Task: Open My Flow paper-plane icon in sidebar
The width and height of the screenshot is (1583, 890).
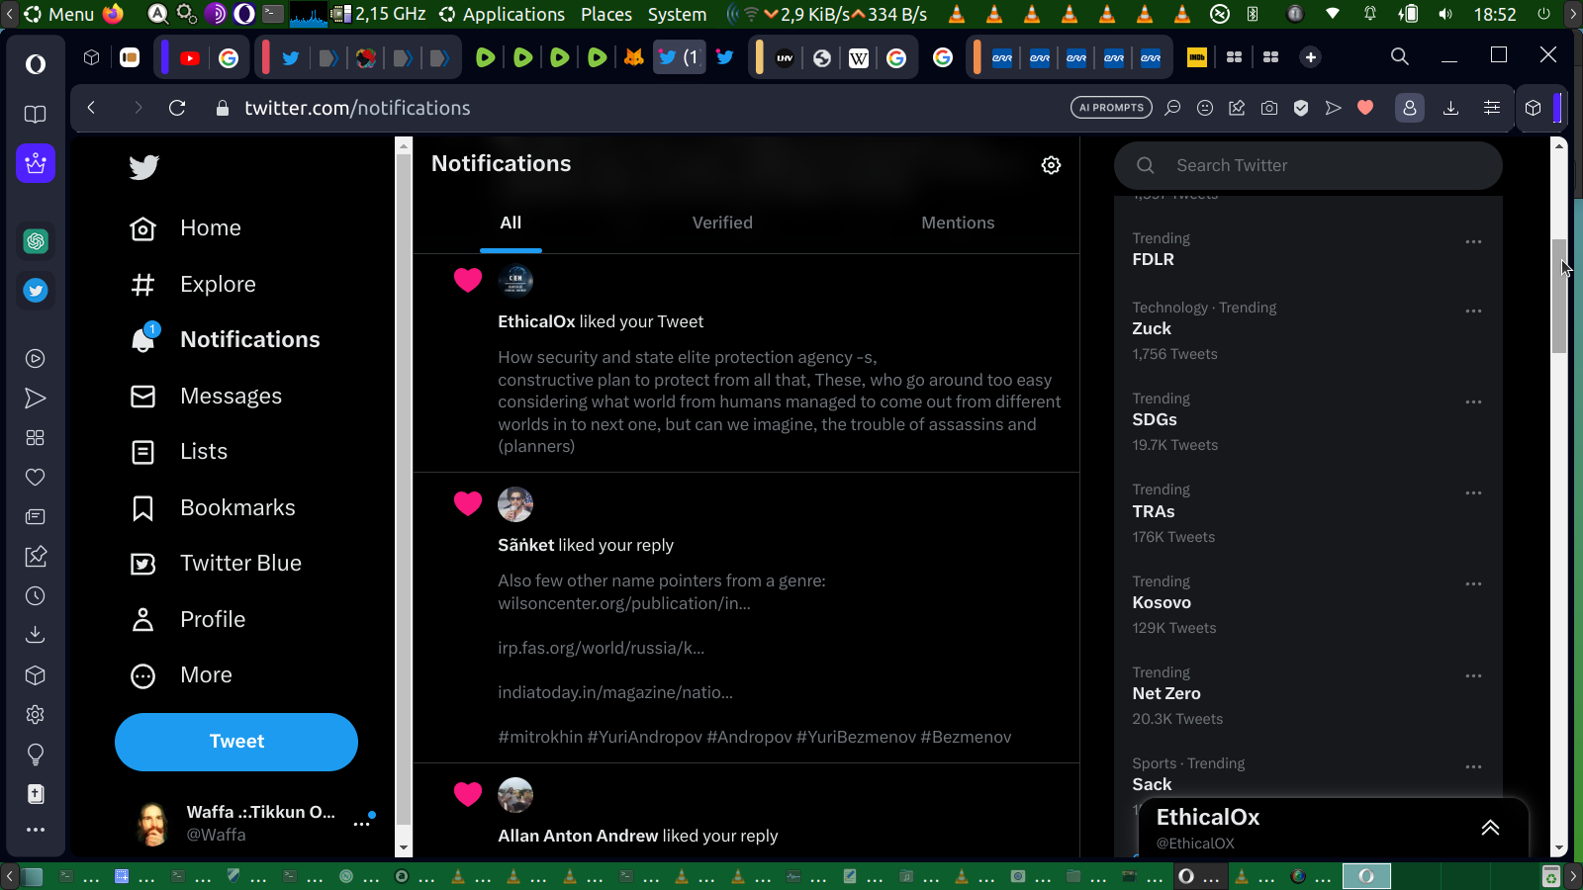Action: coord(36,399)
